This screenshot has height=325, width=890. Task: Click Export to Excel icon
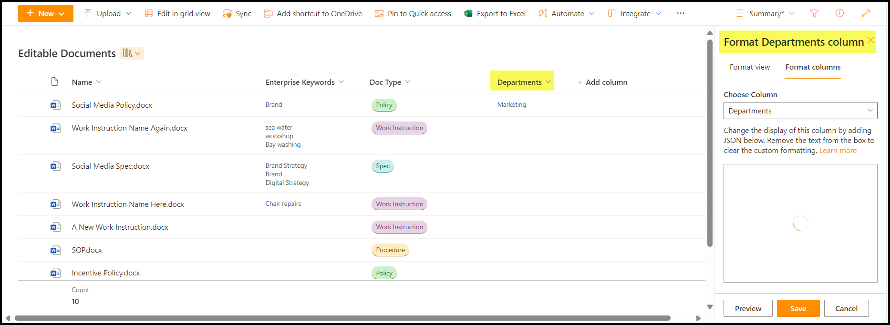click(468, 14)
